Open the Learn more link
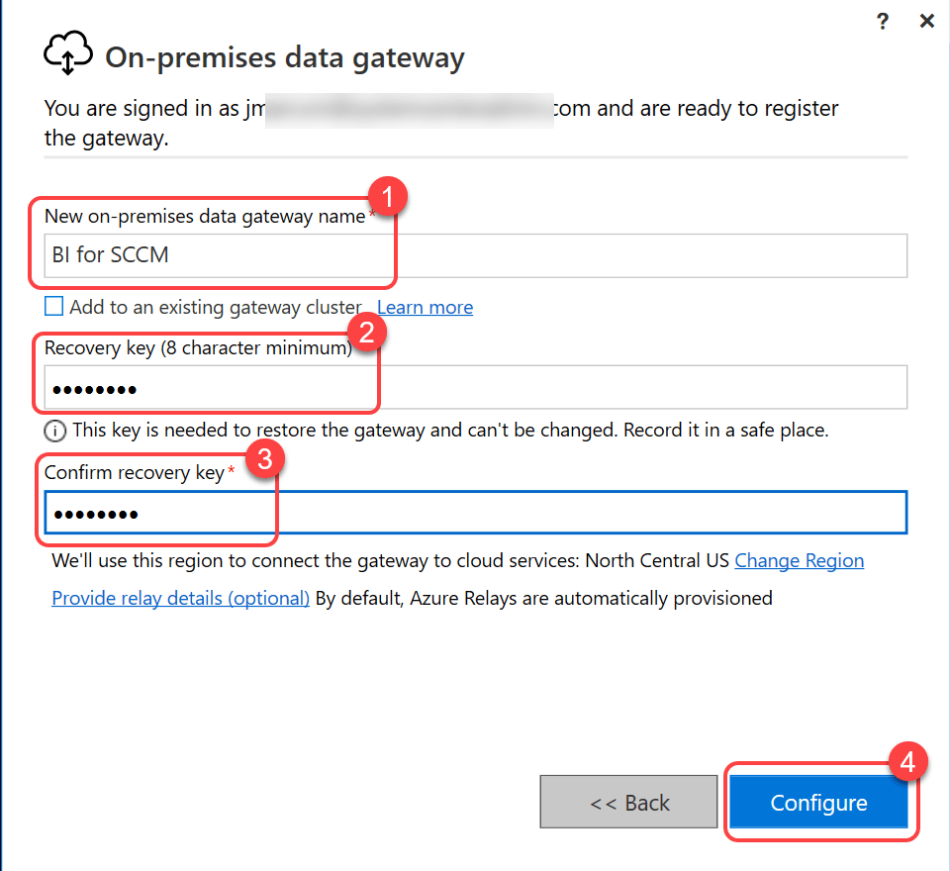The width and height of the screenshot is (950, 871). click(425, 307)
